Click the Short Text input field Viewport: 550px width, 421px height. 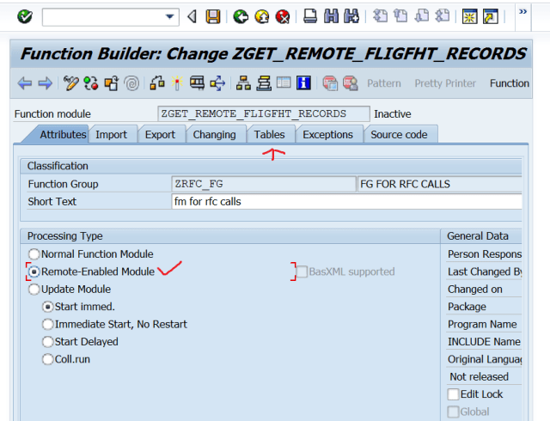pyautogui.click(x=346, y=202)
